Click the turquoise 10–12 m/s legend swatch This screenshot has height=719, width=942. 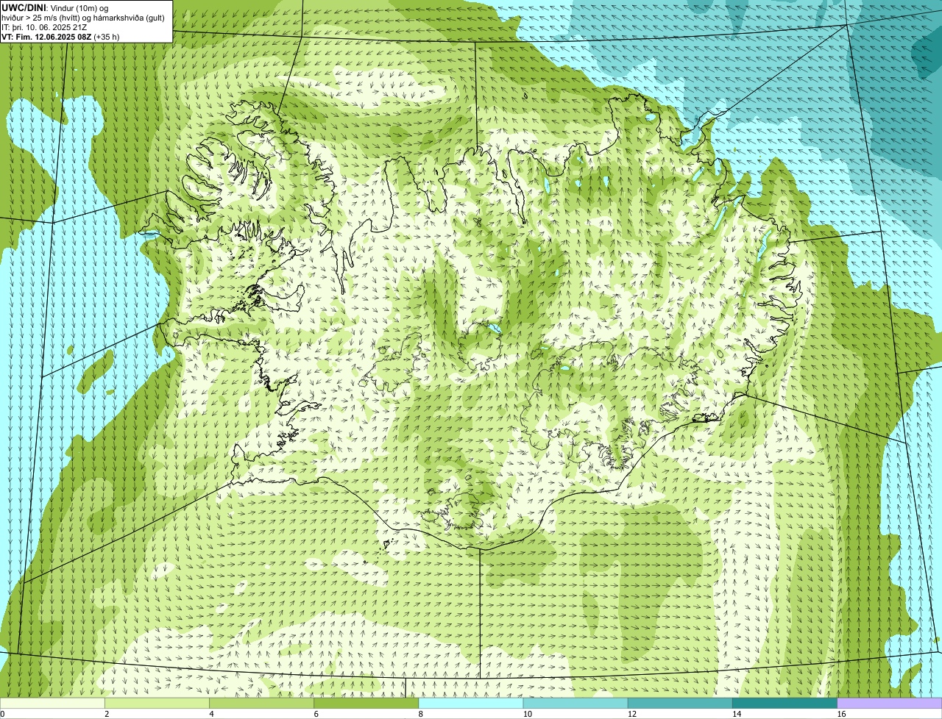point(576,703)
